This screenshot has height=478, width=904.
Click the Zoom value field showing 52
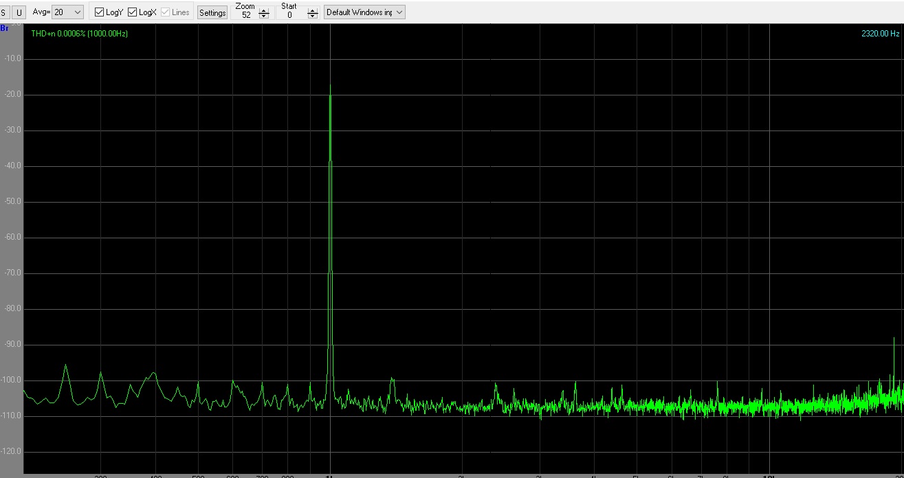246,14
